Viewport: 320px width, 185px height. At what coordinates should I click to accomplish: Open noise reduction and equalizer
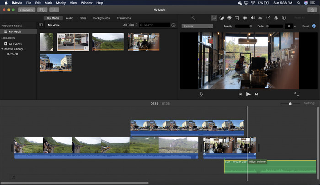(x=261, y=18)
